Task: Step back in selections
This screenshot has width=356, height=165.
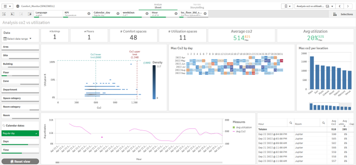Action: pyautogui.click(x=13, y=14)
